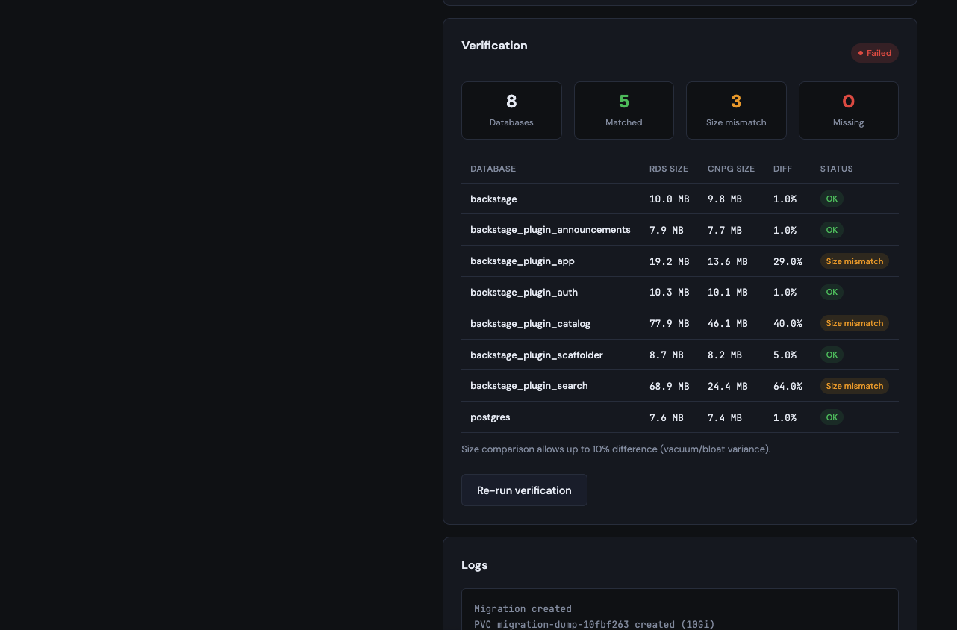Click RDS size 8.7 MB value
Viewport: 957px width, 630px height.
[x=667, y=355]
